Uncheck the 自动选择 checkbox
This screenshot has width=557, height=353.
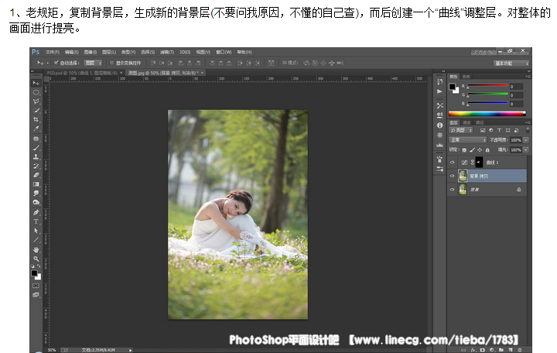[x=56, y=63]
